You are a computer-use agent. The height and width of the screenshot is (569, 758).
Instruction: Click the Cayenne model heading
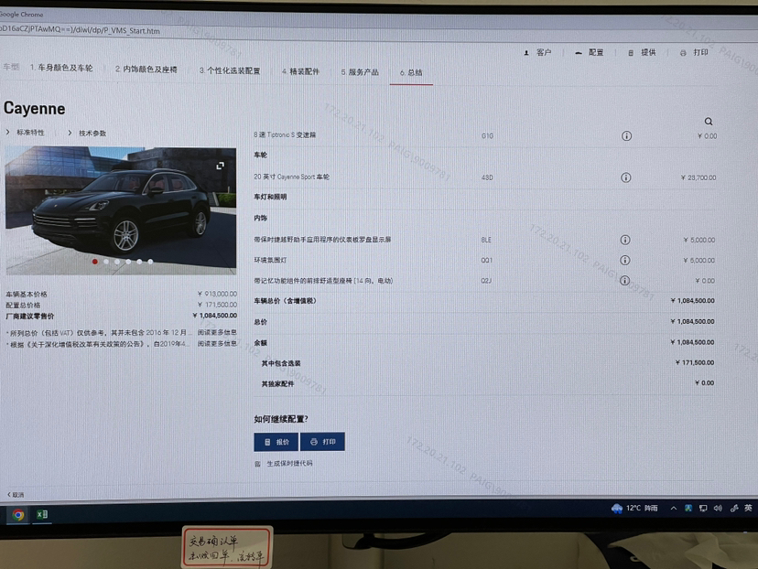34,108
